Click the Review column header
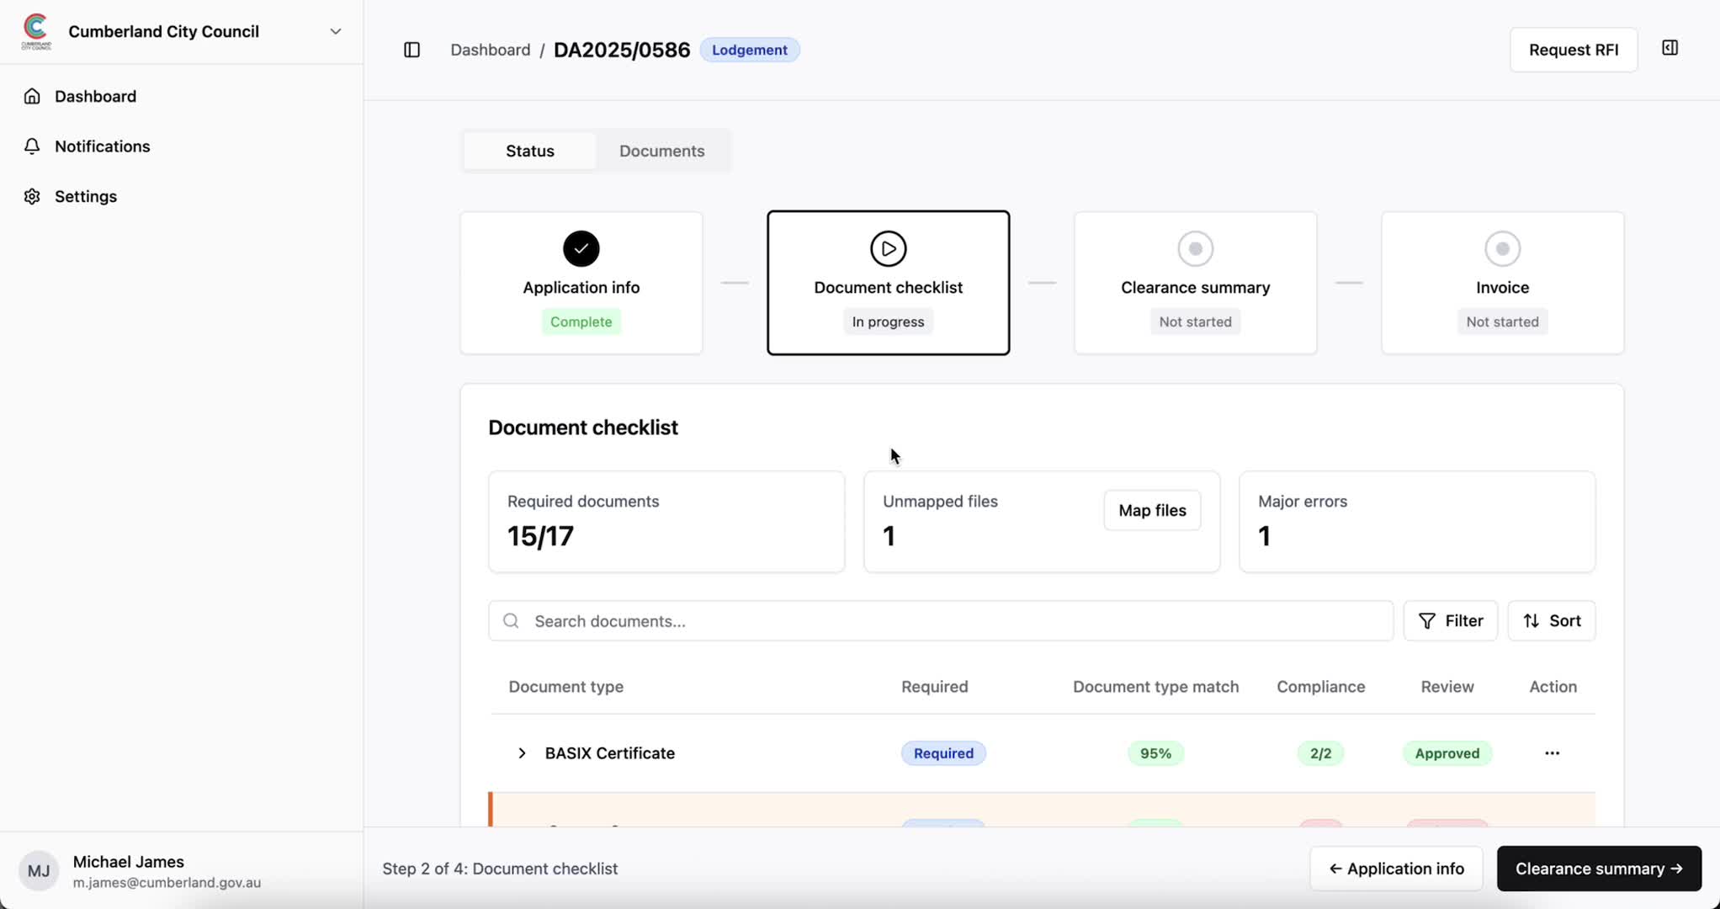 (1447, 687)
